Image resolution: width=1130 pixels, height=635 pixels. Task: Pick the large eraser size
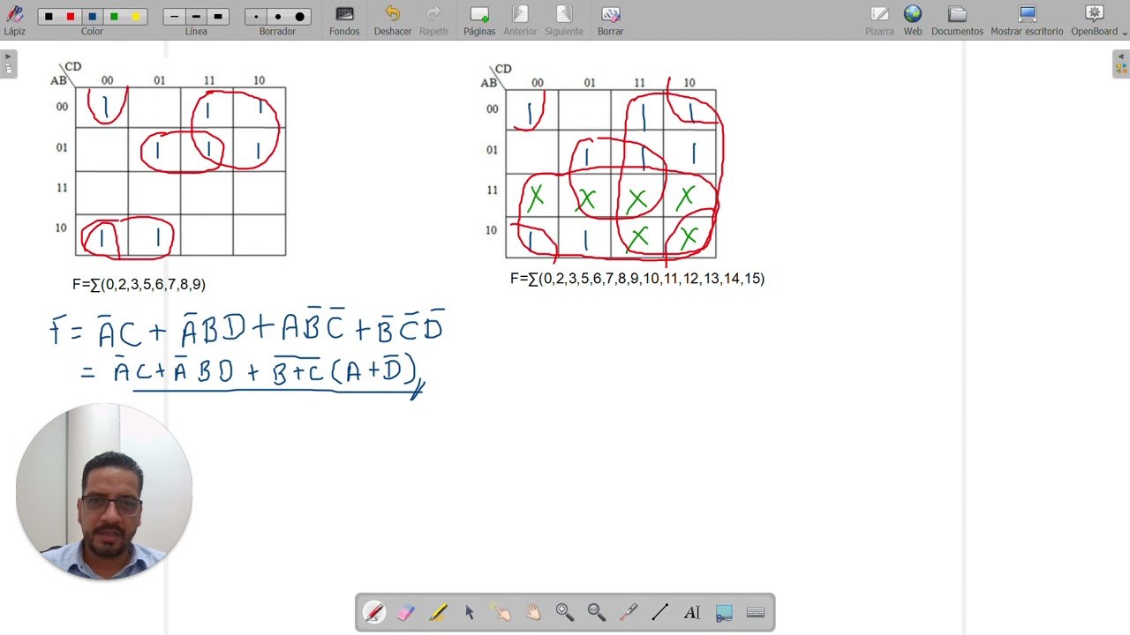[299, 17]
